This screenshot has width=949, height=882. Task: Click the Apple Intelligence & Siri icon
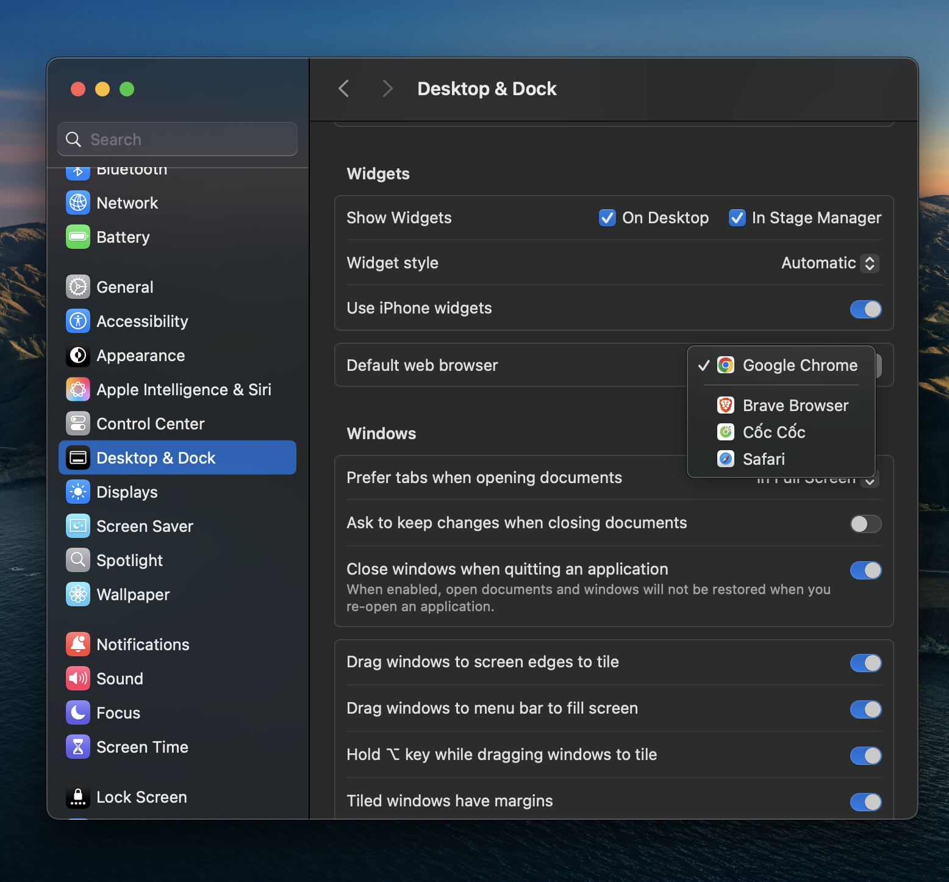[x=78, y=389]
